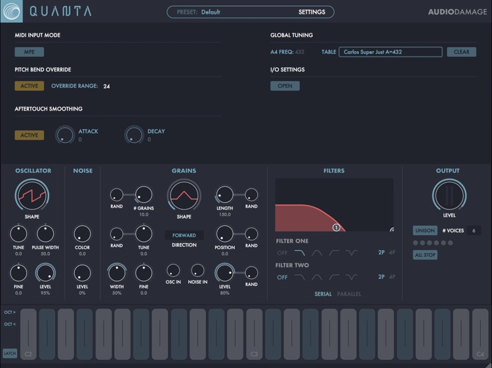Toggle the Latch button
The width and height of the screenshot is (492, 368).
pos(9,354)
